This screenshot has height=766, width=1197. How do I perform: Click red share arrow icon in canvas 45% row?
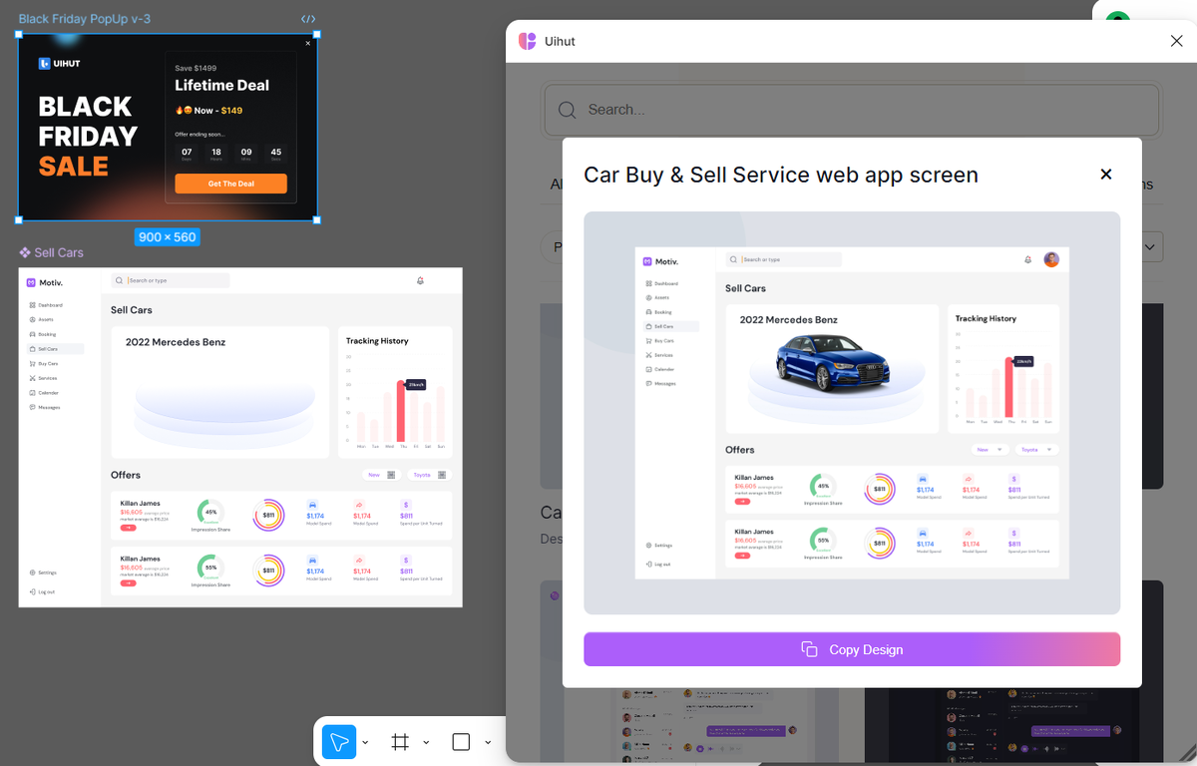click(358, 506)
